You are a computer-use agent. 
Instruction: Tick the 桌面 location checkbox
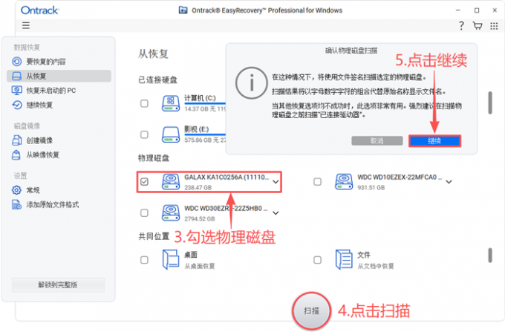pyautogui.click(x=144, y=260)
